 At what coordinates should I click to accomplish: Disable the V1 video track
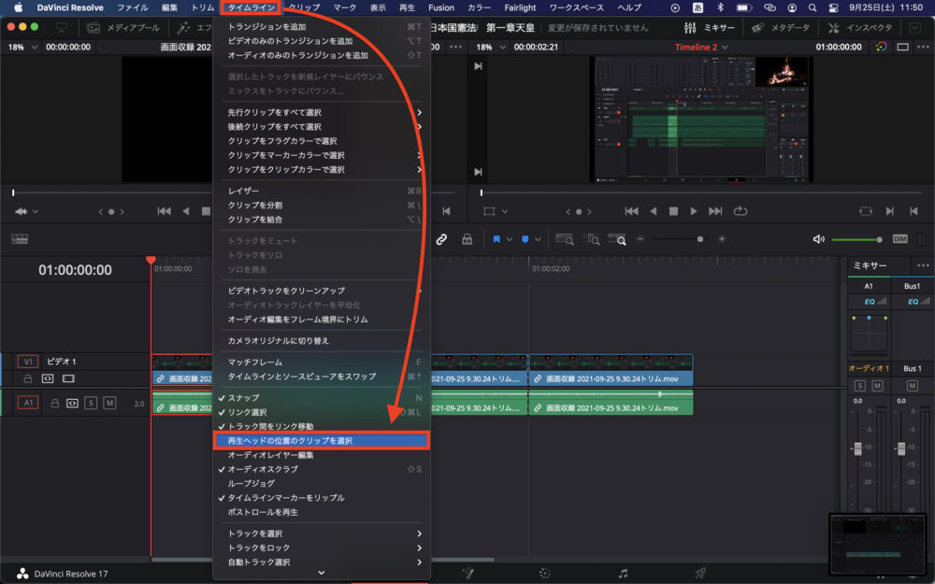[x=68, y=378]
